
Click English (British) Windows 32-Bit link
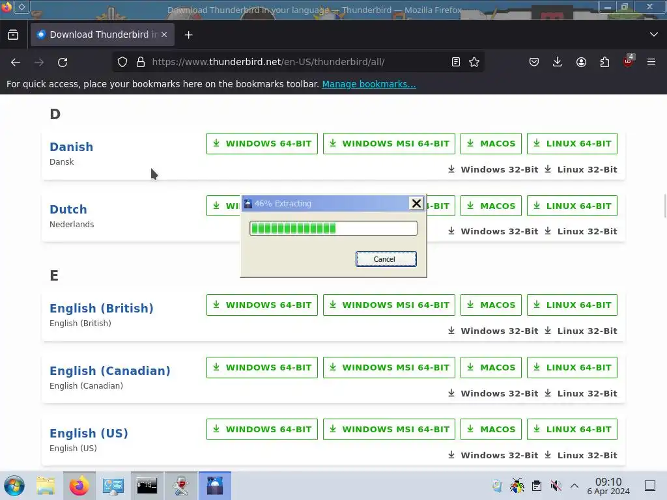click(x=493, y=331)
